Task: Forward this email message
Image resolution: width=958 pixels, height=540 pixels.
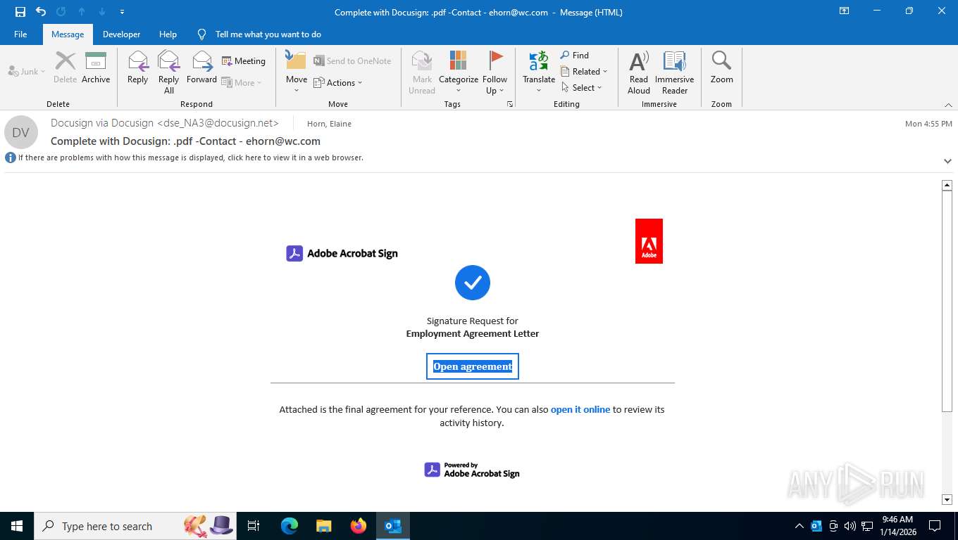Action: (x=201, y=69)
